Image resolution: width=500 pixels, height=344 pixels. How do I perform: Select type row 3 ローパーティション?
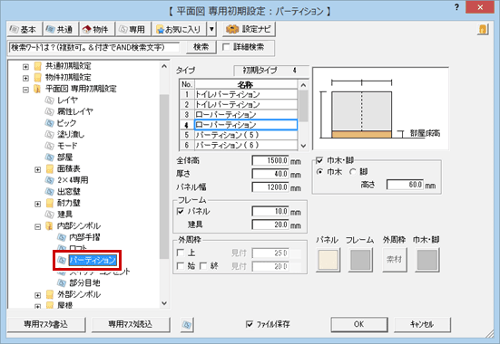(246, 115)
